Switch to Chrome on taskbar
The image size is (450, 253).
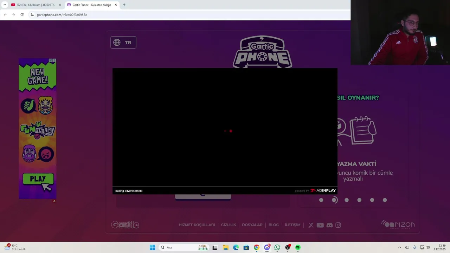pyautogui.click(x=257, y=247)
